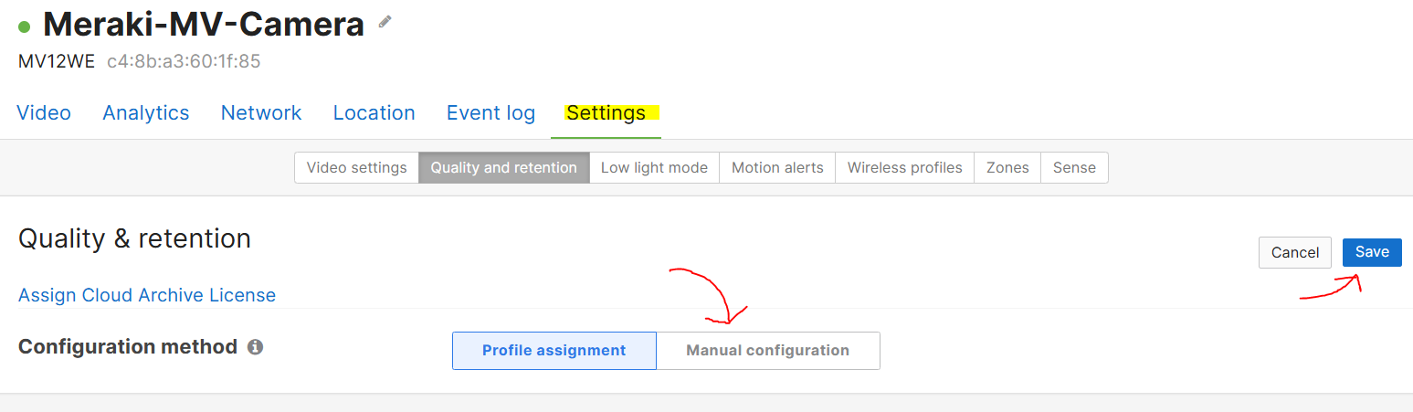The image size is (1413, 412).
Task: Switch to Manual configuration method
Action: click(768, 351)
